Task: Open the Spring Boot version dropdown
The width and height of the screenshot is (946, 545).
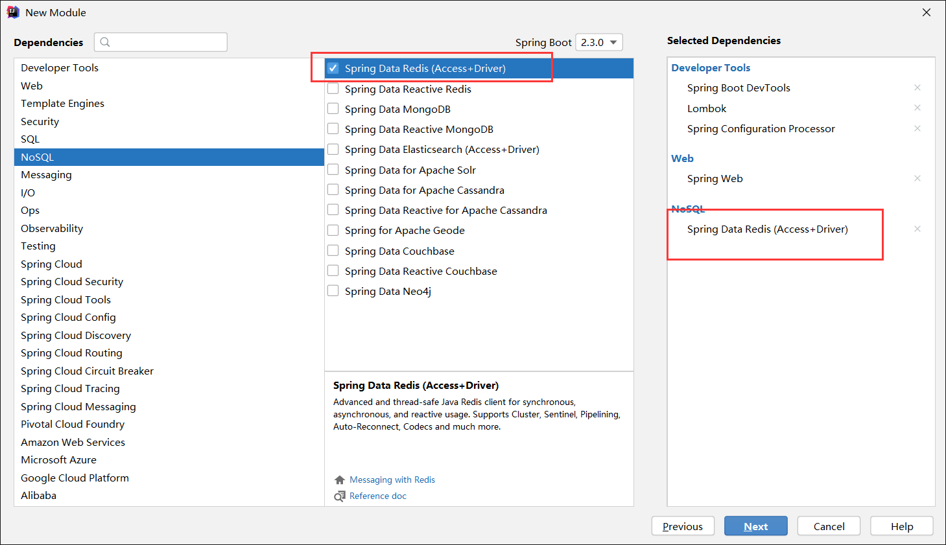Action: [x=599, y=42]
